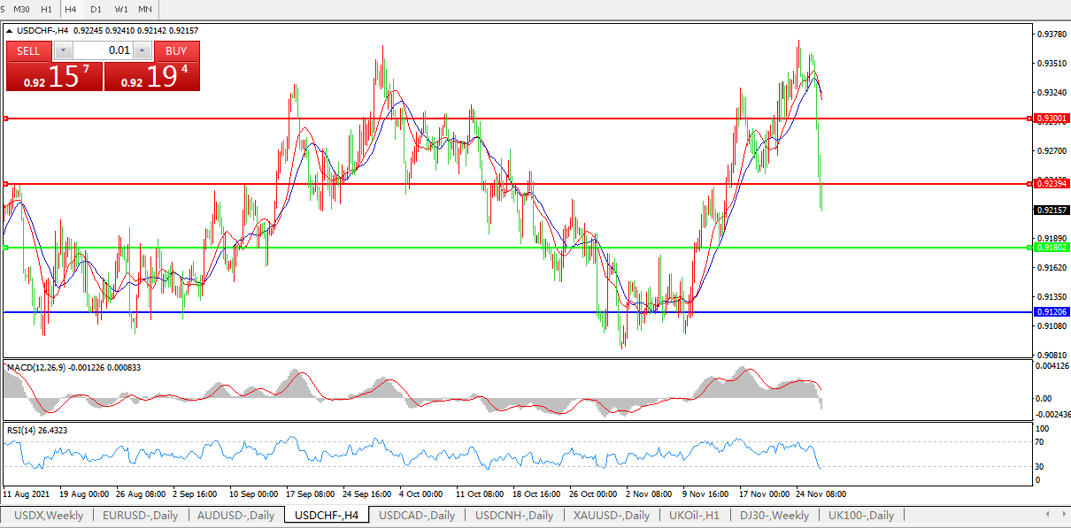Screen dimensions: 1071x528
Task: Switch to the UKOil-,H1 tab
Action: 695,515
